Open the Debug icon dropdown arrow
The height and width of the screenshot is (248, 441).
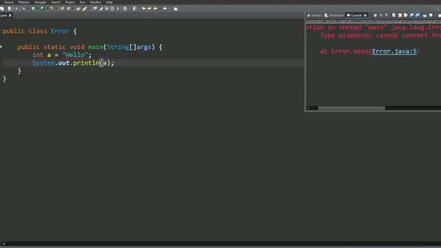click(28, 9)
